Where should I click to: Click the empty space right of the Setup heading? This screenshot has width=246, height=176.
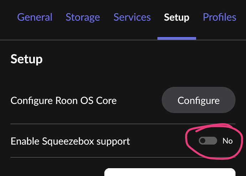point(143,59)
